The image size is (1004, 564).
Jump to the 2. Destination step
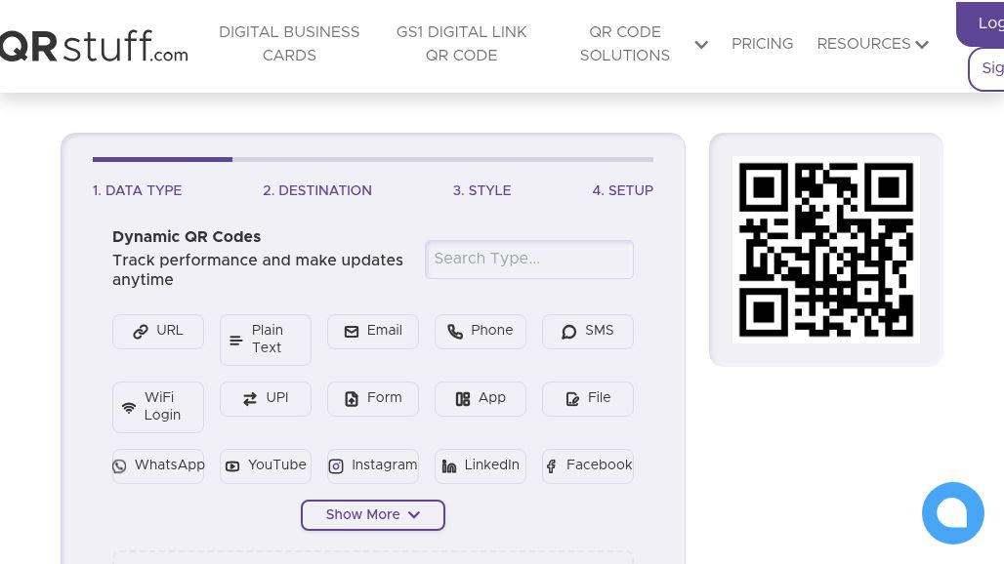[317, 190]
